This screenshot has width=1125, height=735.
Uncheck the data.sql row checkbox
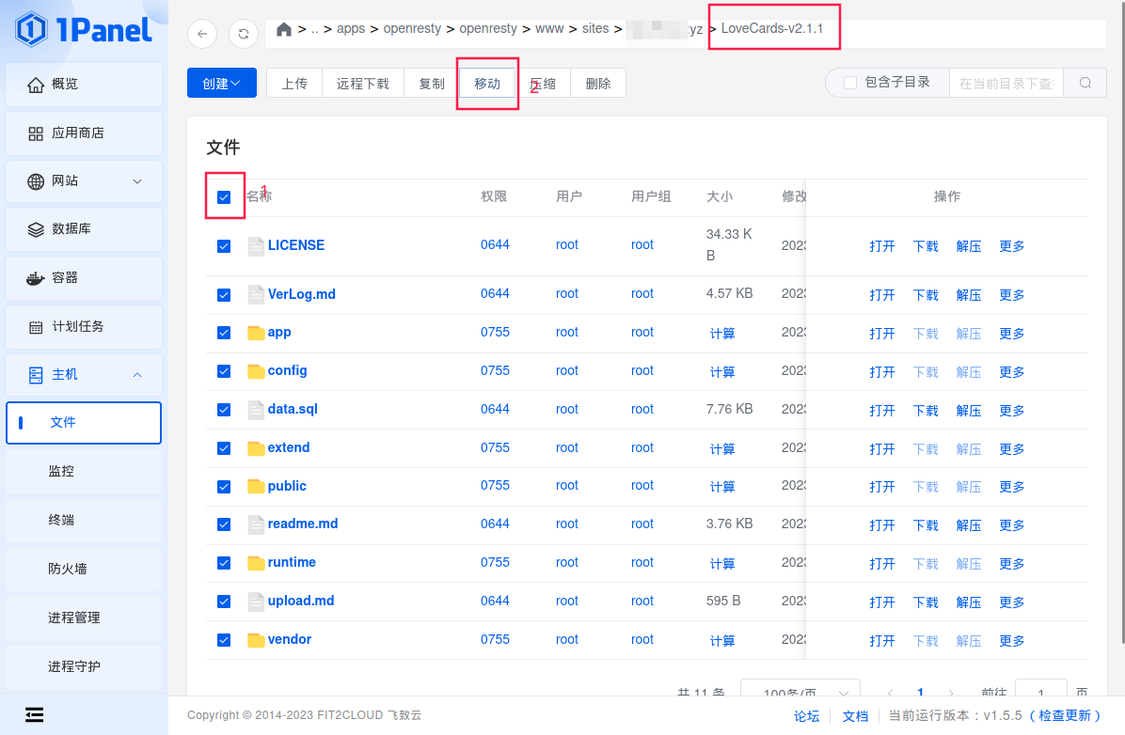pyautogui.click(x=224, y=410)
